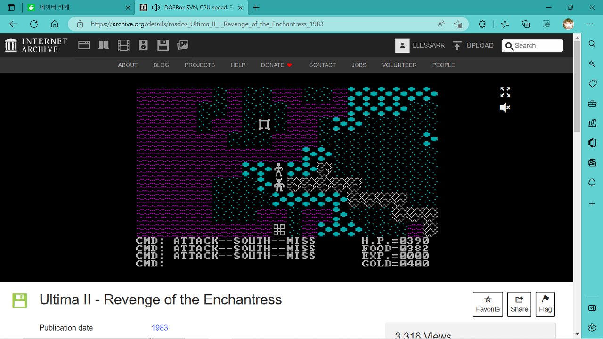
Task: Enter fullscreen for the emulator
Action: pyautogui.click(x=505, y=92)
